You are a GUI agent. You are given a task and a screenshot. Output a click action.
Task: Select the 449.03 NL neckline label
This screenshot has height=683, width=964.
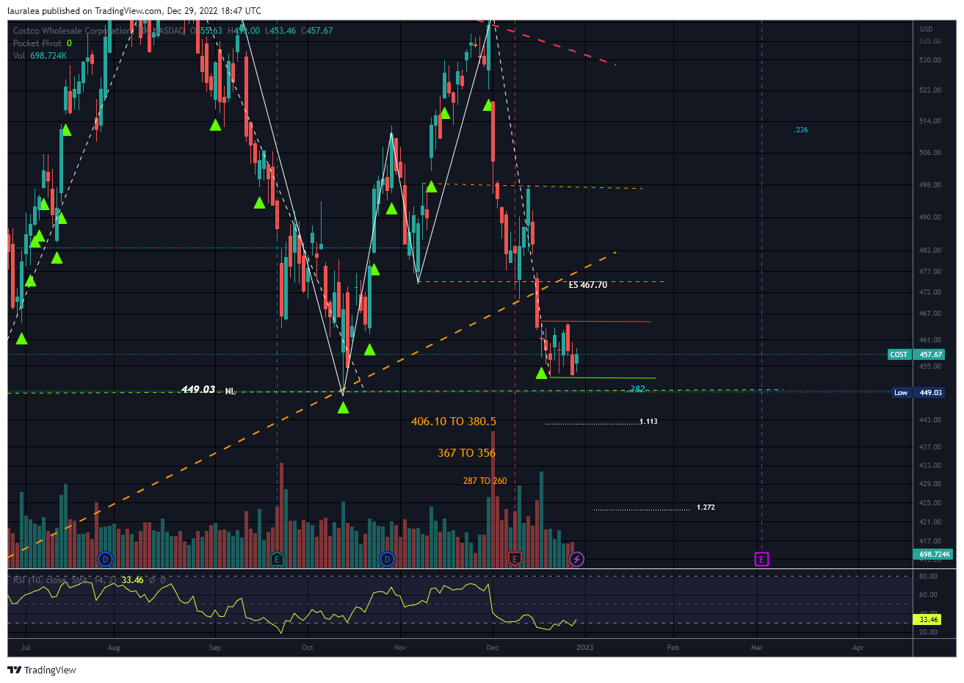click(209, 390)
